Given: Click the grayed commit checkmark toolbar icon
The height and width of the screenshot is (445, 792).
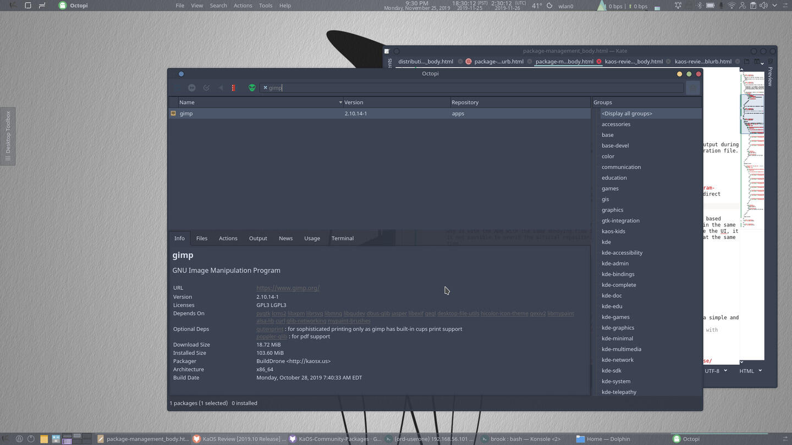Looking at the screenshot, I should coord(206,88).
